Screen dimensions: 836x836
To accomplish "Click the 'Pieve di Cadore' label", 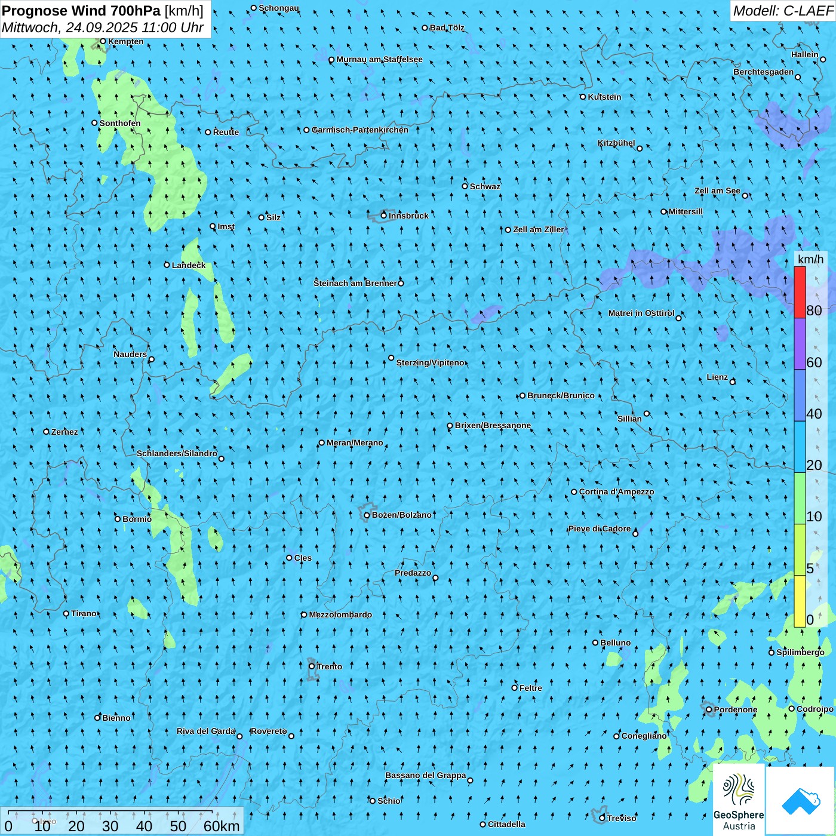I will click(x=600, y=528).
